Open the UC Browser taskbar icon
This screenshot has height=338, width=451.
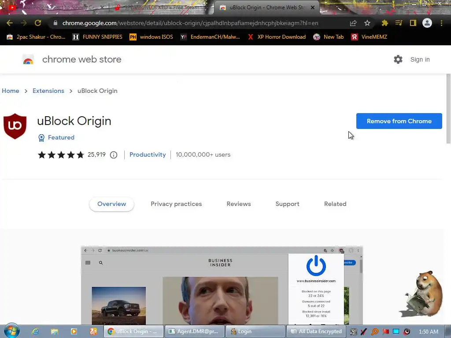coord(93,331)
